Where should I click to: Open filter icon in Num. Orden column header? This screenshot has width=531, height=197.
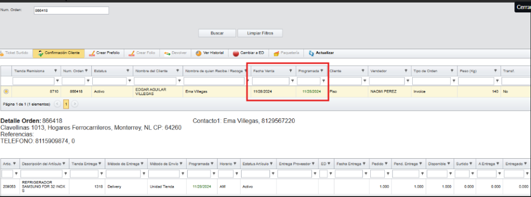pyautogui.click(x=87, y=71)
